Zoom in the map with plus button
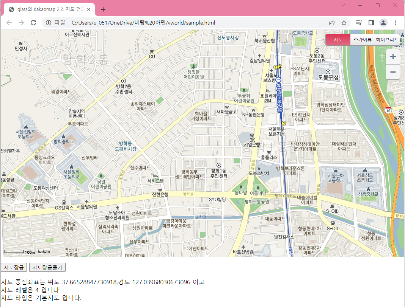 [393, 57]
